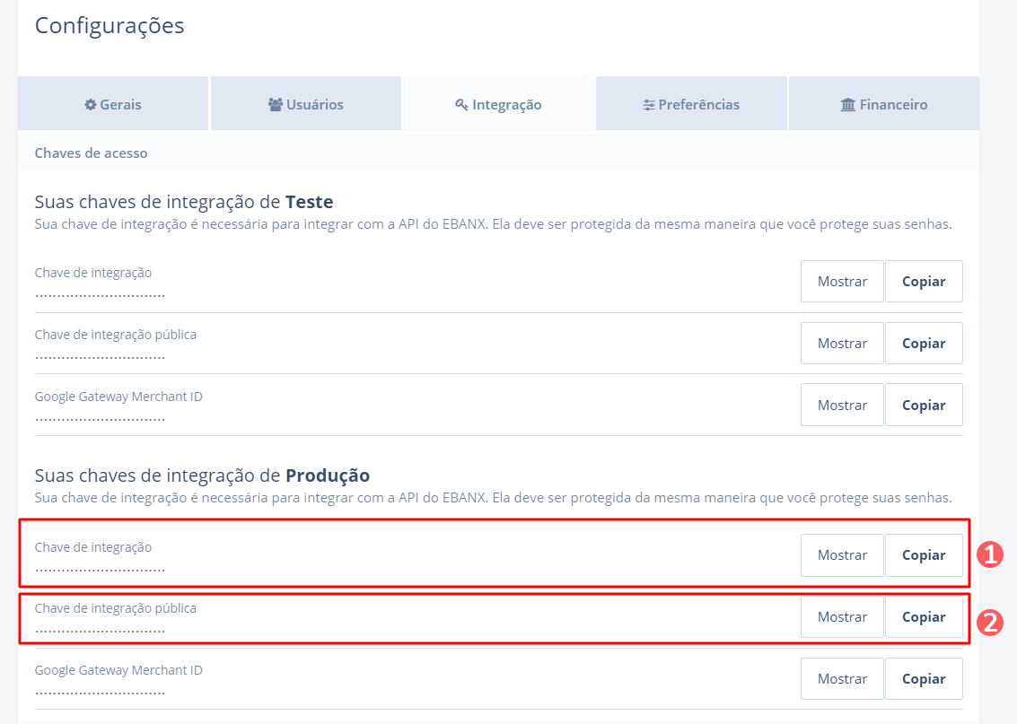
Task: Reveal the Produção public integration key
Action: (x=842, y=617)
